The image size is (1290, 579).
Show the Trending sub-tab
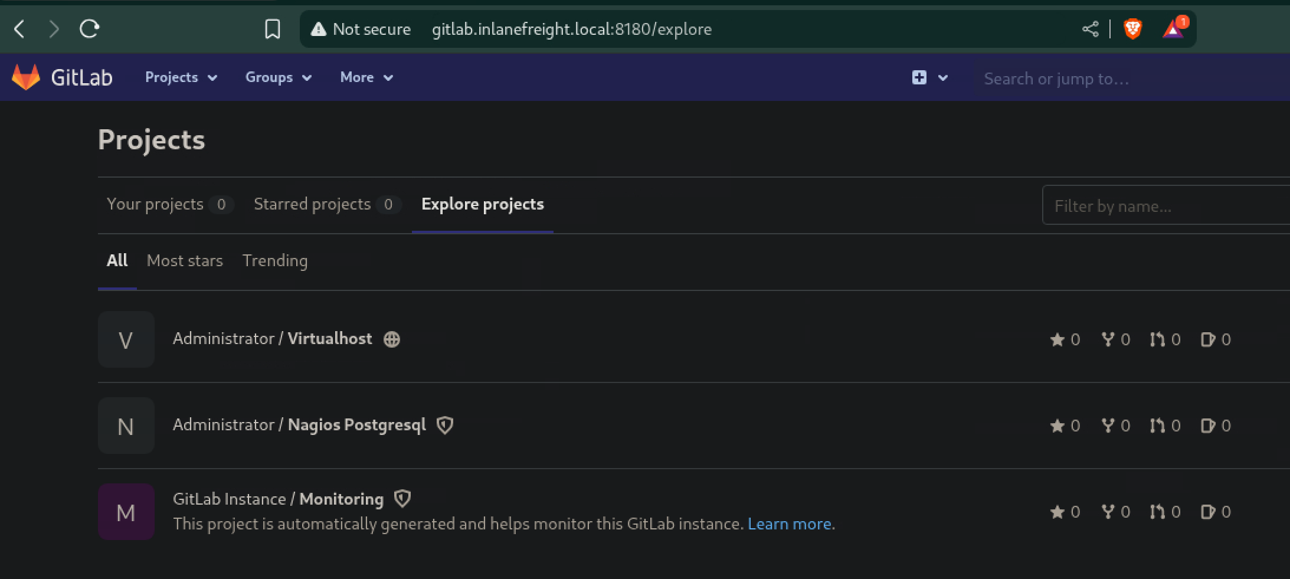(x=275, y=260)
